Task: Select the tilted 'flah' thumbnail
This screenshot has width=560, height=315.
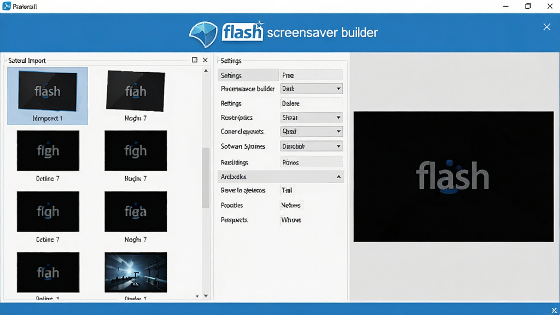Action: point(136,91)
